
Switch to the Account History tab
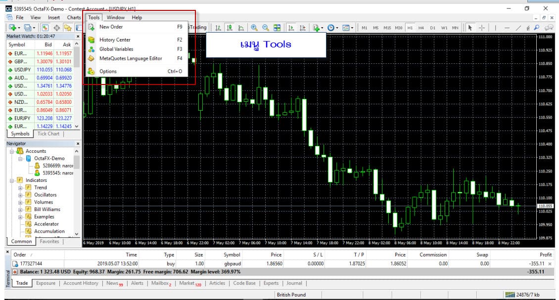[81, 283]
